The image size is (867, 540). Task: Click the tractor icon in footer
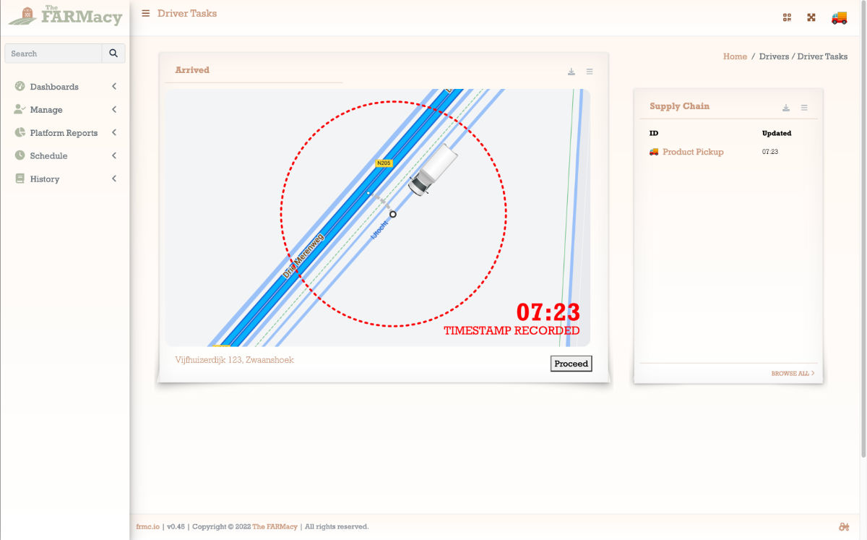(844, 526)
